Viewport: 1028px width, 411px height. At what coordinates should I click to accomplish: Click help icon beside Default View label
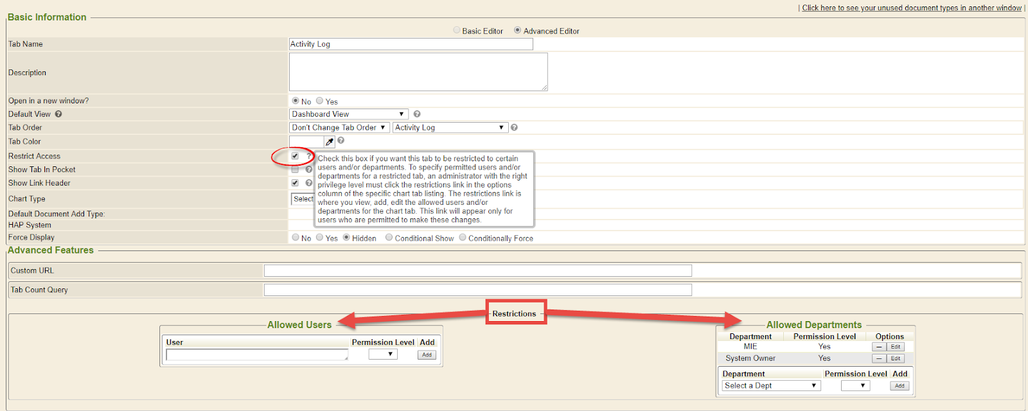tap(58, 114)
